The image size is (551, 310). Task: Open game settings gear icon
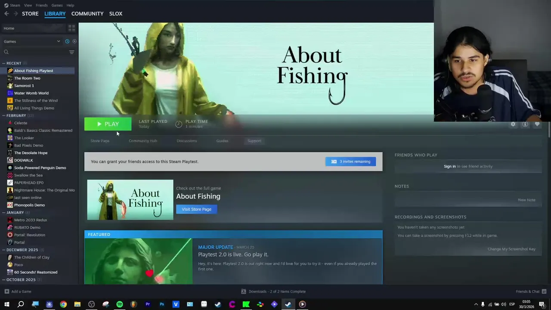click(x=513, y=124)
